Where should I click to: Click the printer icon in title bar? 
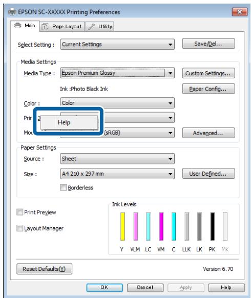12,12
